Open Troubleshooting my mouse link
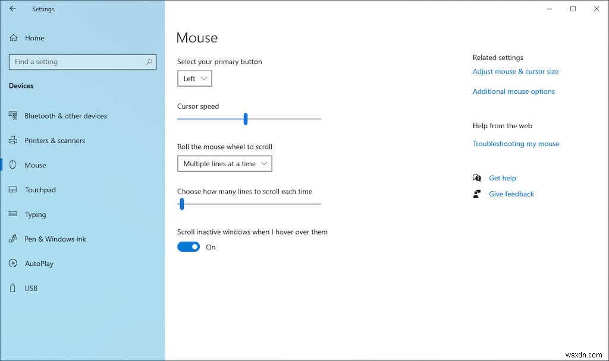 516,144
